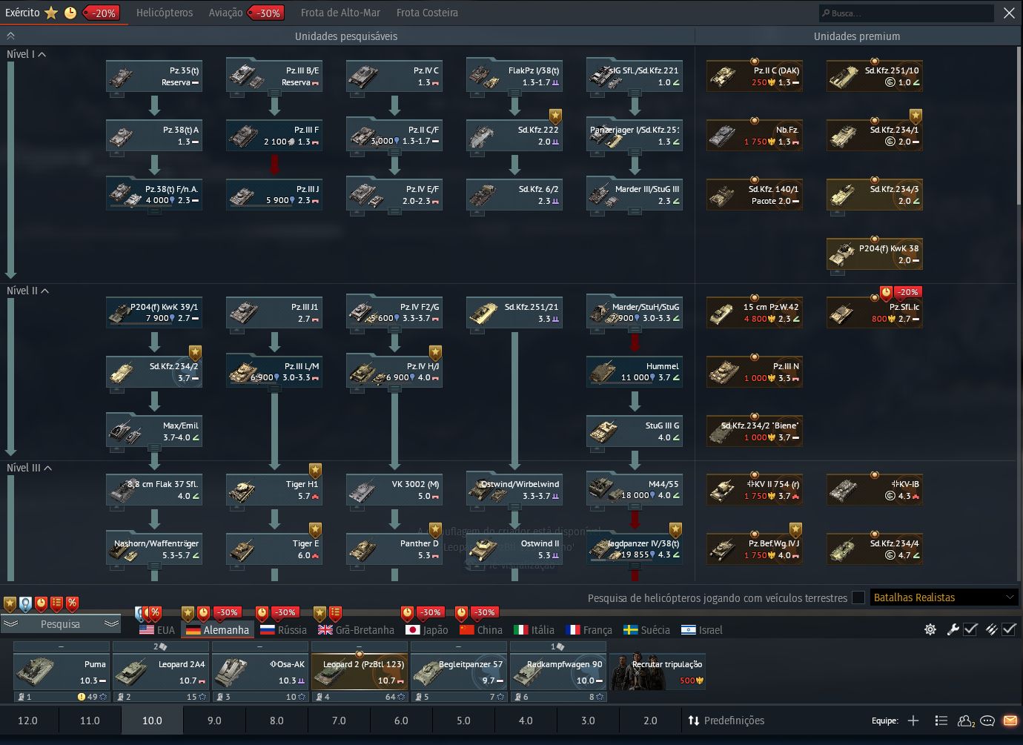Toggle the auto-repair checkbox beside the wrench
This screenshot has height=745, width=1023.
[x=970, y=629]
